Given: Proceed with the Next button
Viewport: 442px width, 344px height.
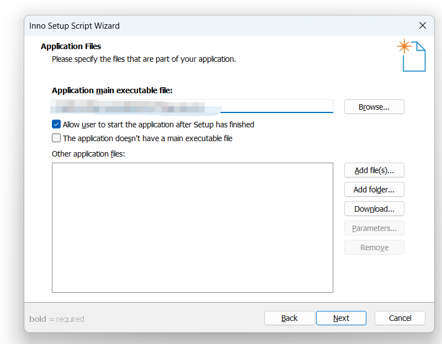Looking at the screenshot, I should (x=341, y=318).
